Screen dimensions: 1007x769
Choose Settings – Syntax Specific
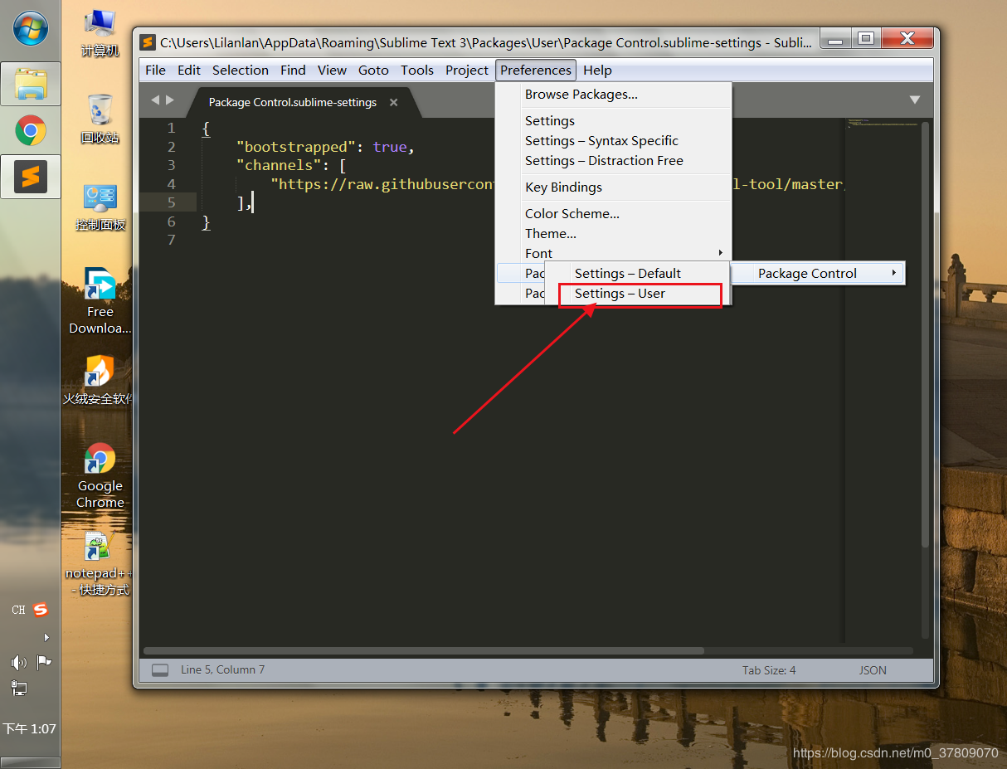point(614,141)
